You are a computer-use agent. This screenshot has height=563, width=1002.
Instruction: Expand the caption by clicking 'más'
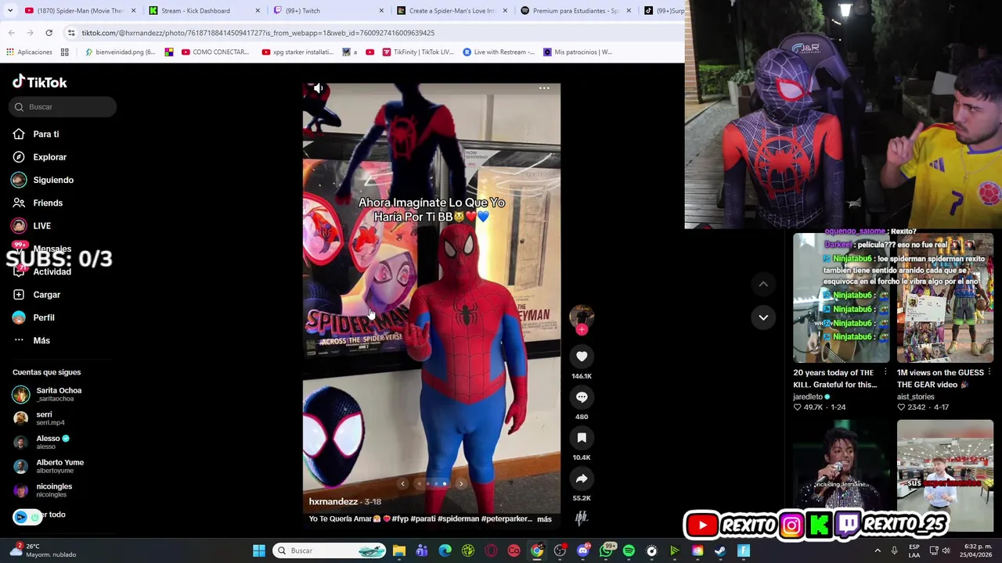[x=544, y=519]
